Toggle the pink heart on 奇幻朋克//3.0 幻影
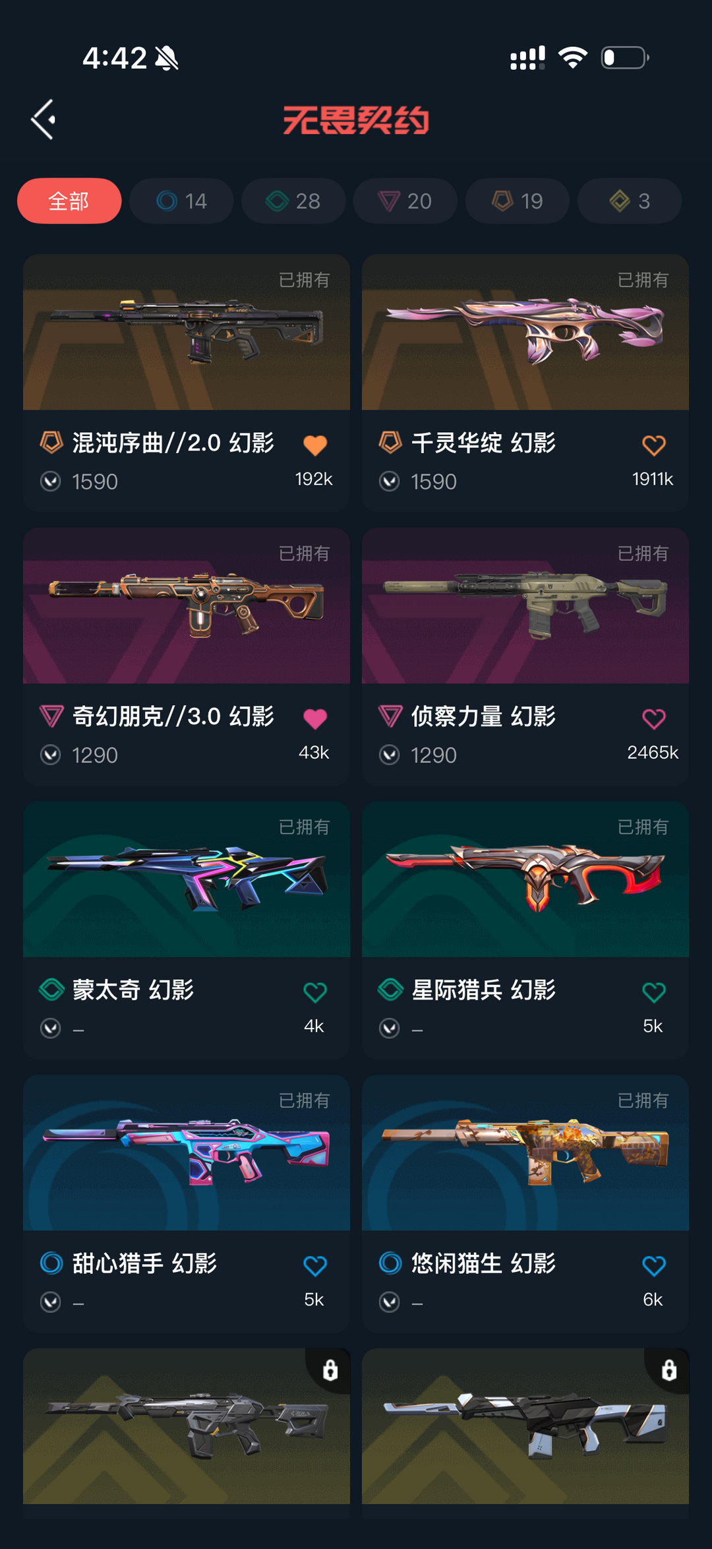The height and width of the screenshot is (1549, 712). (x=315, y=718)
